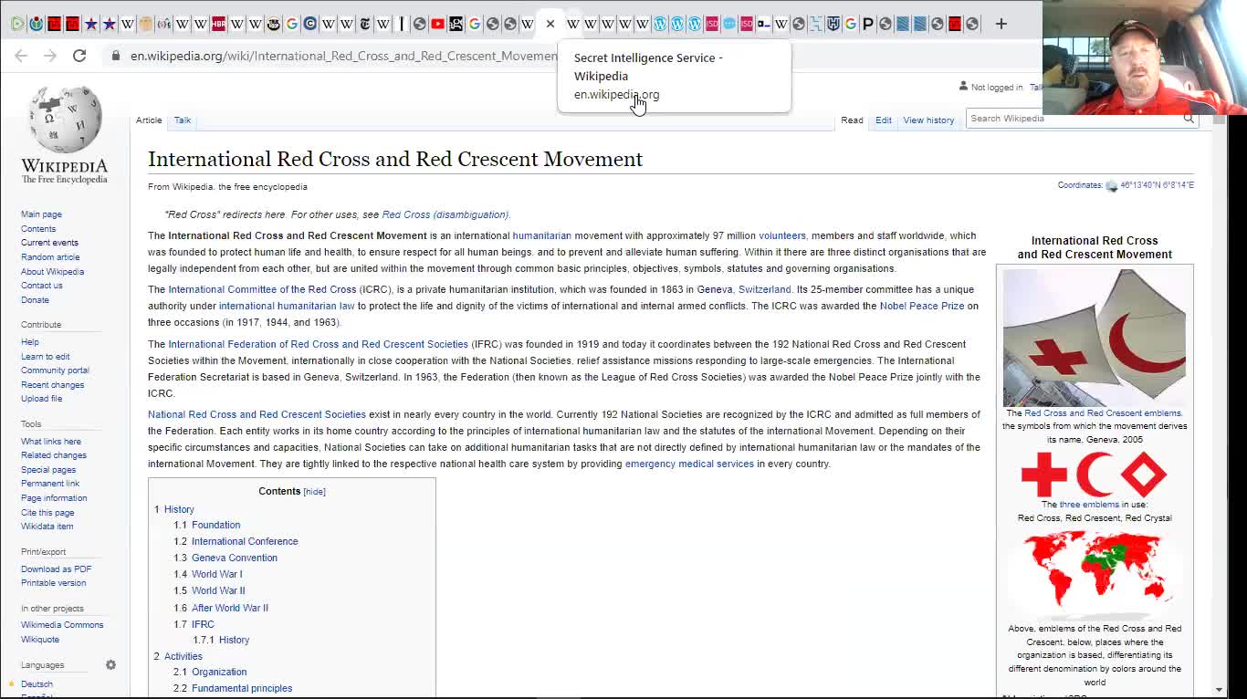Switch to the copyright C icon tab
Screen dimensions: 1247x699
(310, 24)
